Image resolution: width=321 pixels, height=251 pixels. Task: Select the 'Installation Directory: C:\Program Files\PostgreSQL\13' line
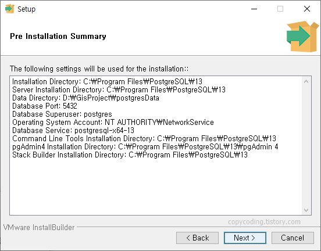coord(107,81)
